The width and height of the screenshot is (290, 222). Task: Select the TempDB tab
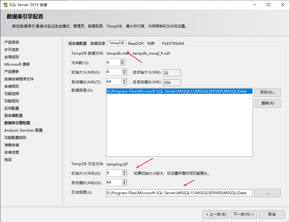pyautogui.click(x=116, y=43)
